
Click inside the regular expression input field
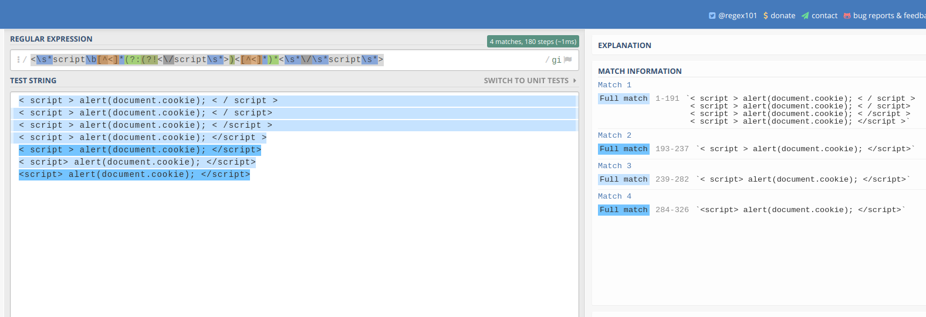tap(458, 60)
